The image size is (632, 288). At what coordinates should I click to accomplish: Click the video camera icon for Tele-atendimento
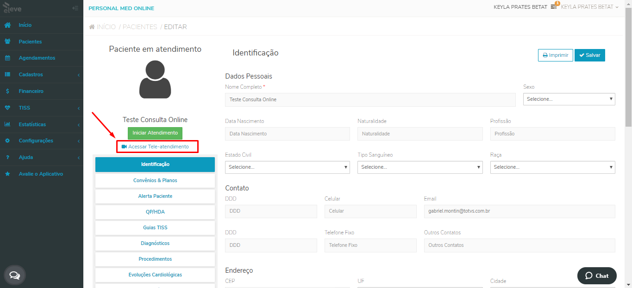coord(124,147)
